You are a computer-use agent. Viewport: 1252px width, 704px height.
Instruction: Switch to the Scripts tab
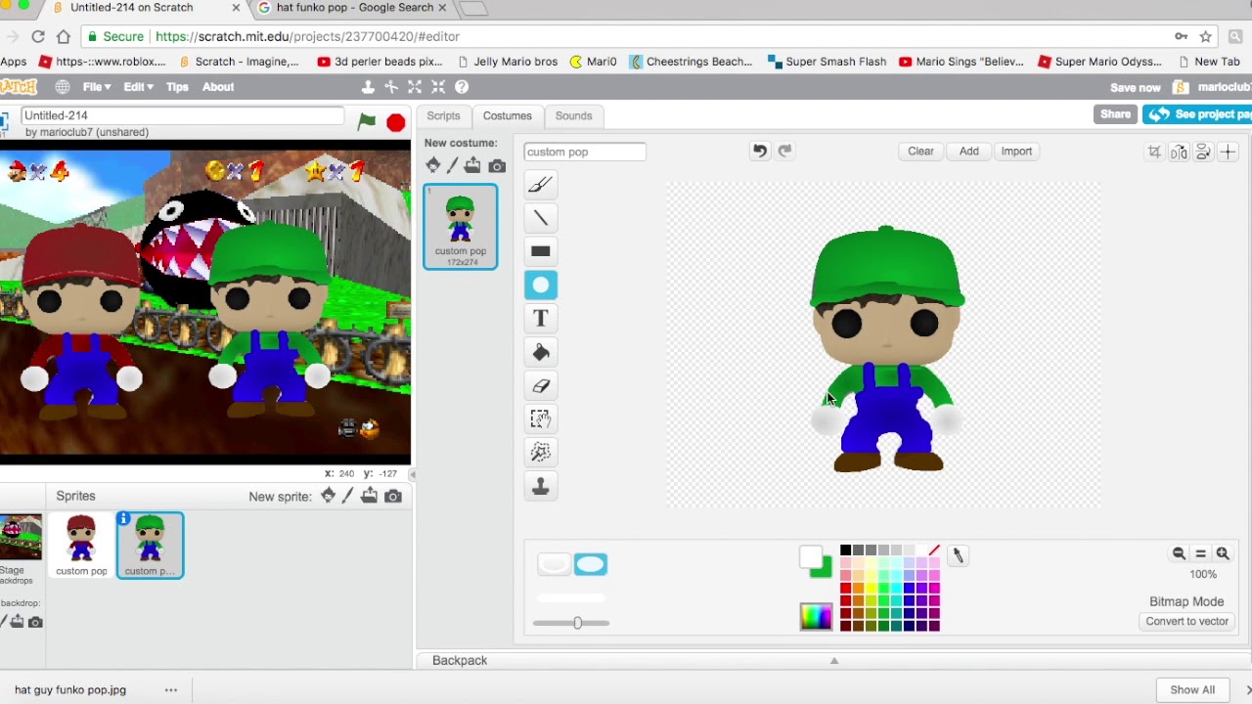pos(443,115)
